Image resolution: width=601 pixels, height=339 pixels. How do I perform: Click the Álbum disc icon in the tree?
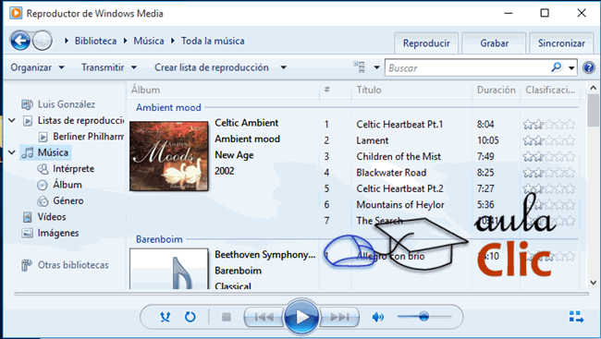[43, 185]
